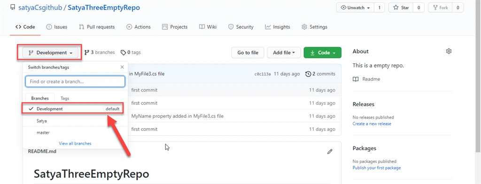This screenshot has height=184, width=481.
Task: Click the Packages heading
Action: point(365,148)
